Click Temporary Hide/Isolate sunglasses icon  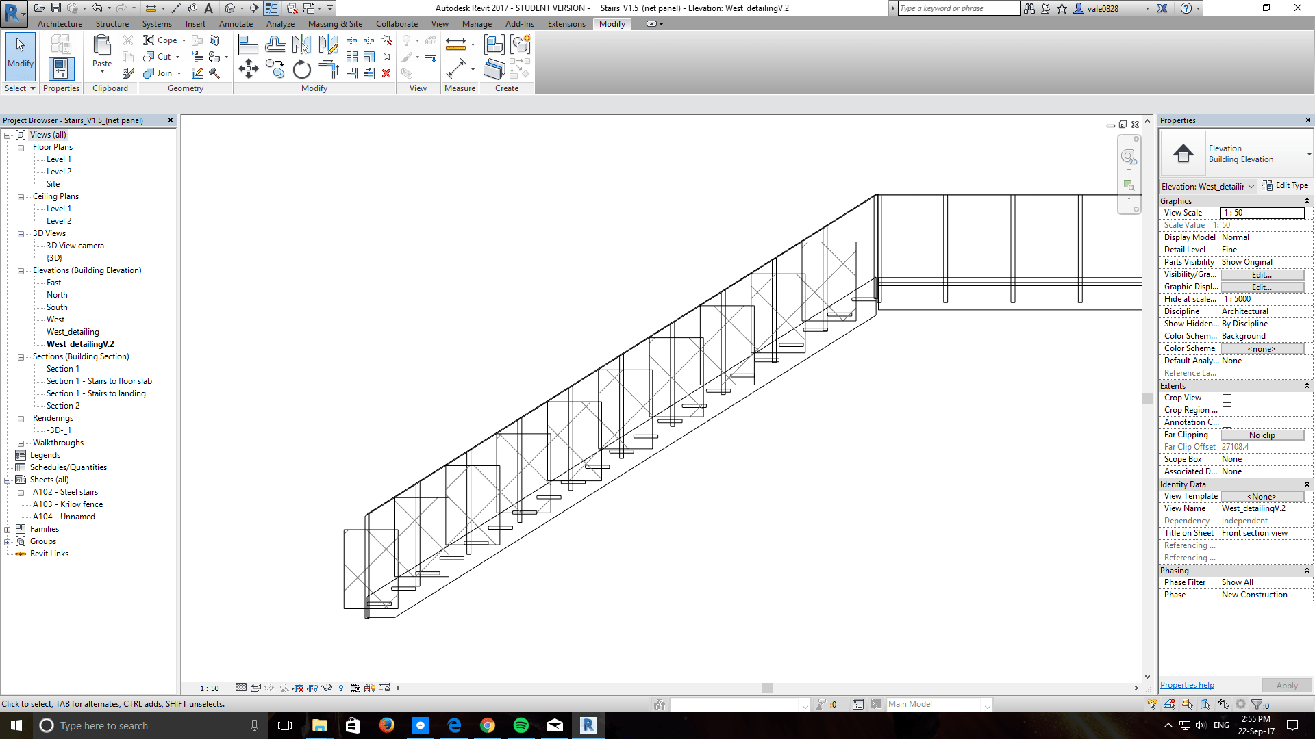[x=327, y=688]
